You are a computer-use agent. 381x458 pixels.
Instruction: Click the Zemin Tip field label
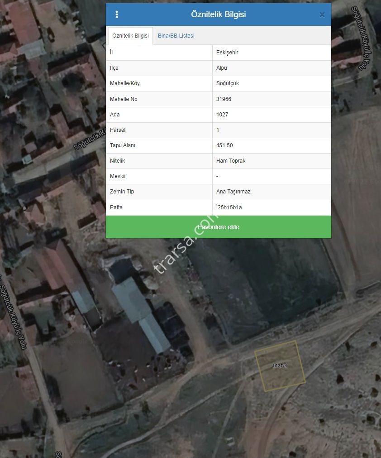(122, 192)
